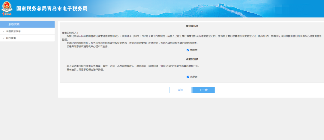
Task: Click the 授权委托书 heading
Action: pyautogui.click(x=192, y=26)
